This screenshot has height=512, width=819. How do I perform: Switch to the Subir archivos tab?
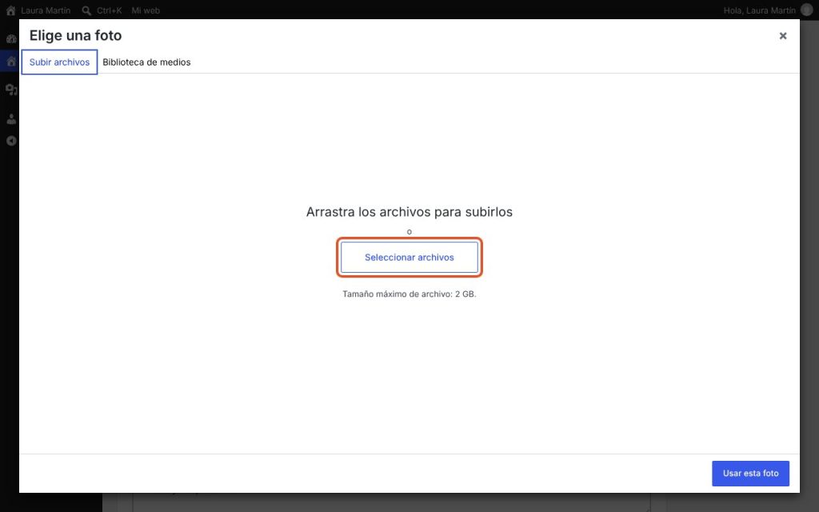[x=59, y=62]
